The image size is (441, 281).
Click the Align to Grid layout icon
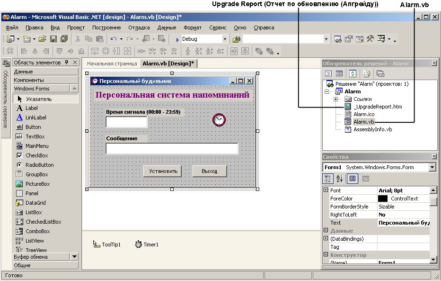tap(10, 51)
